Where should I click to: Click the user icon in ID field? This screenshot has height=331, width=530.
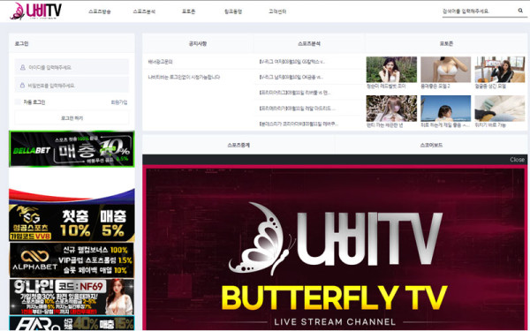point(23,67)
